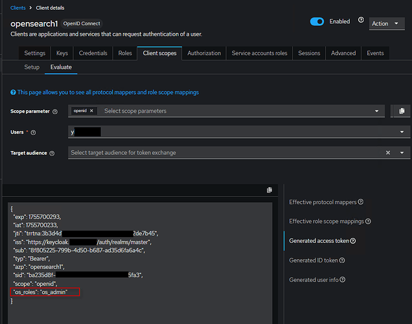Open the Events tab
412x324 pixels.
pos(375,53)
